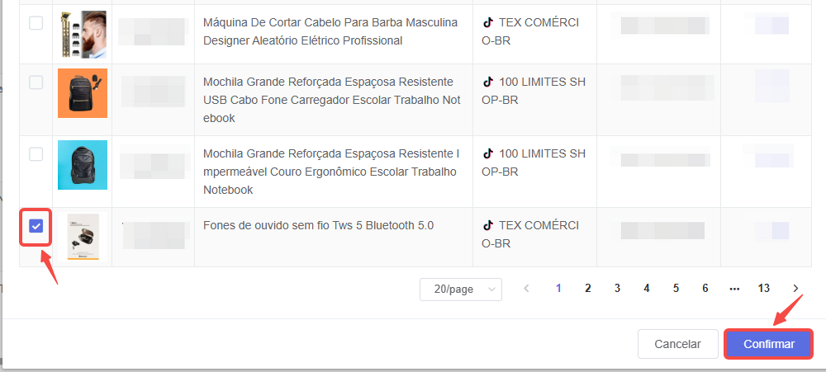This screenshot has height=372, width=826.
Task: Check the orange-thumbnail USB backpack row checkbox
Action: click(36, 82)
